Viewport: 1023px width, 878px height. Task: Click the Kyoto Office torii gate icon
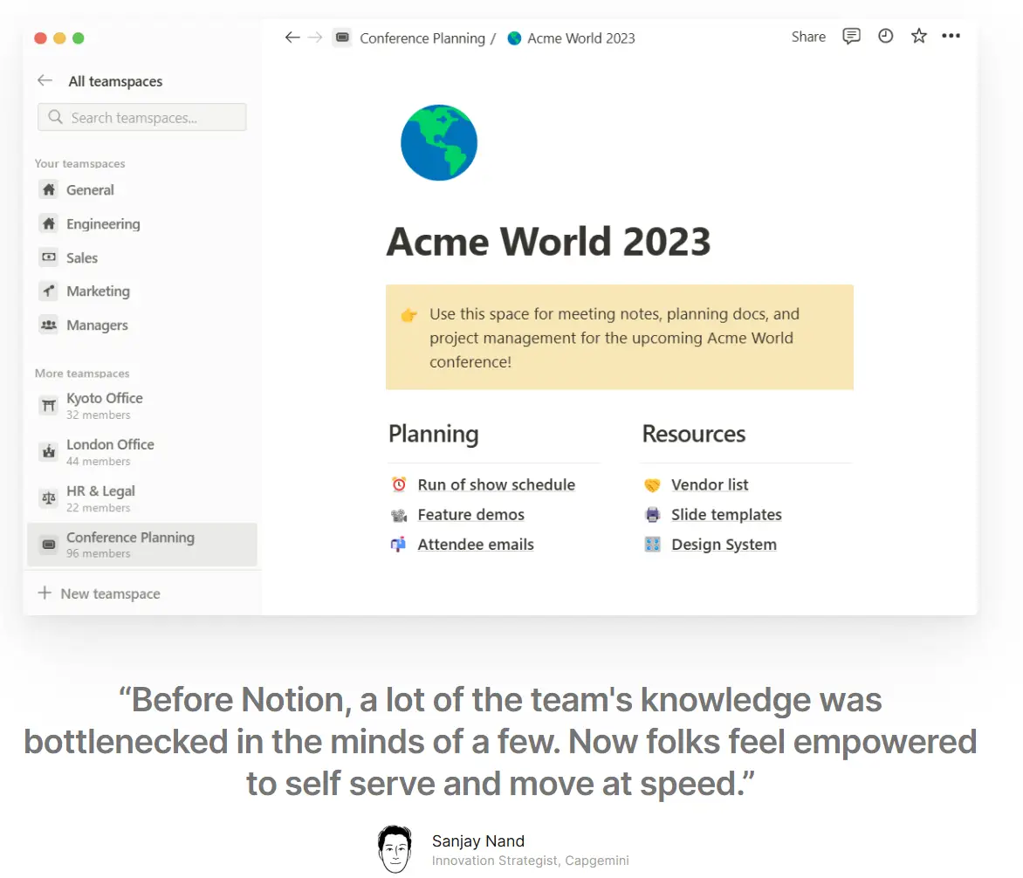click(49, 405)
